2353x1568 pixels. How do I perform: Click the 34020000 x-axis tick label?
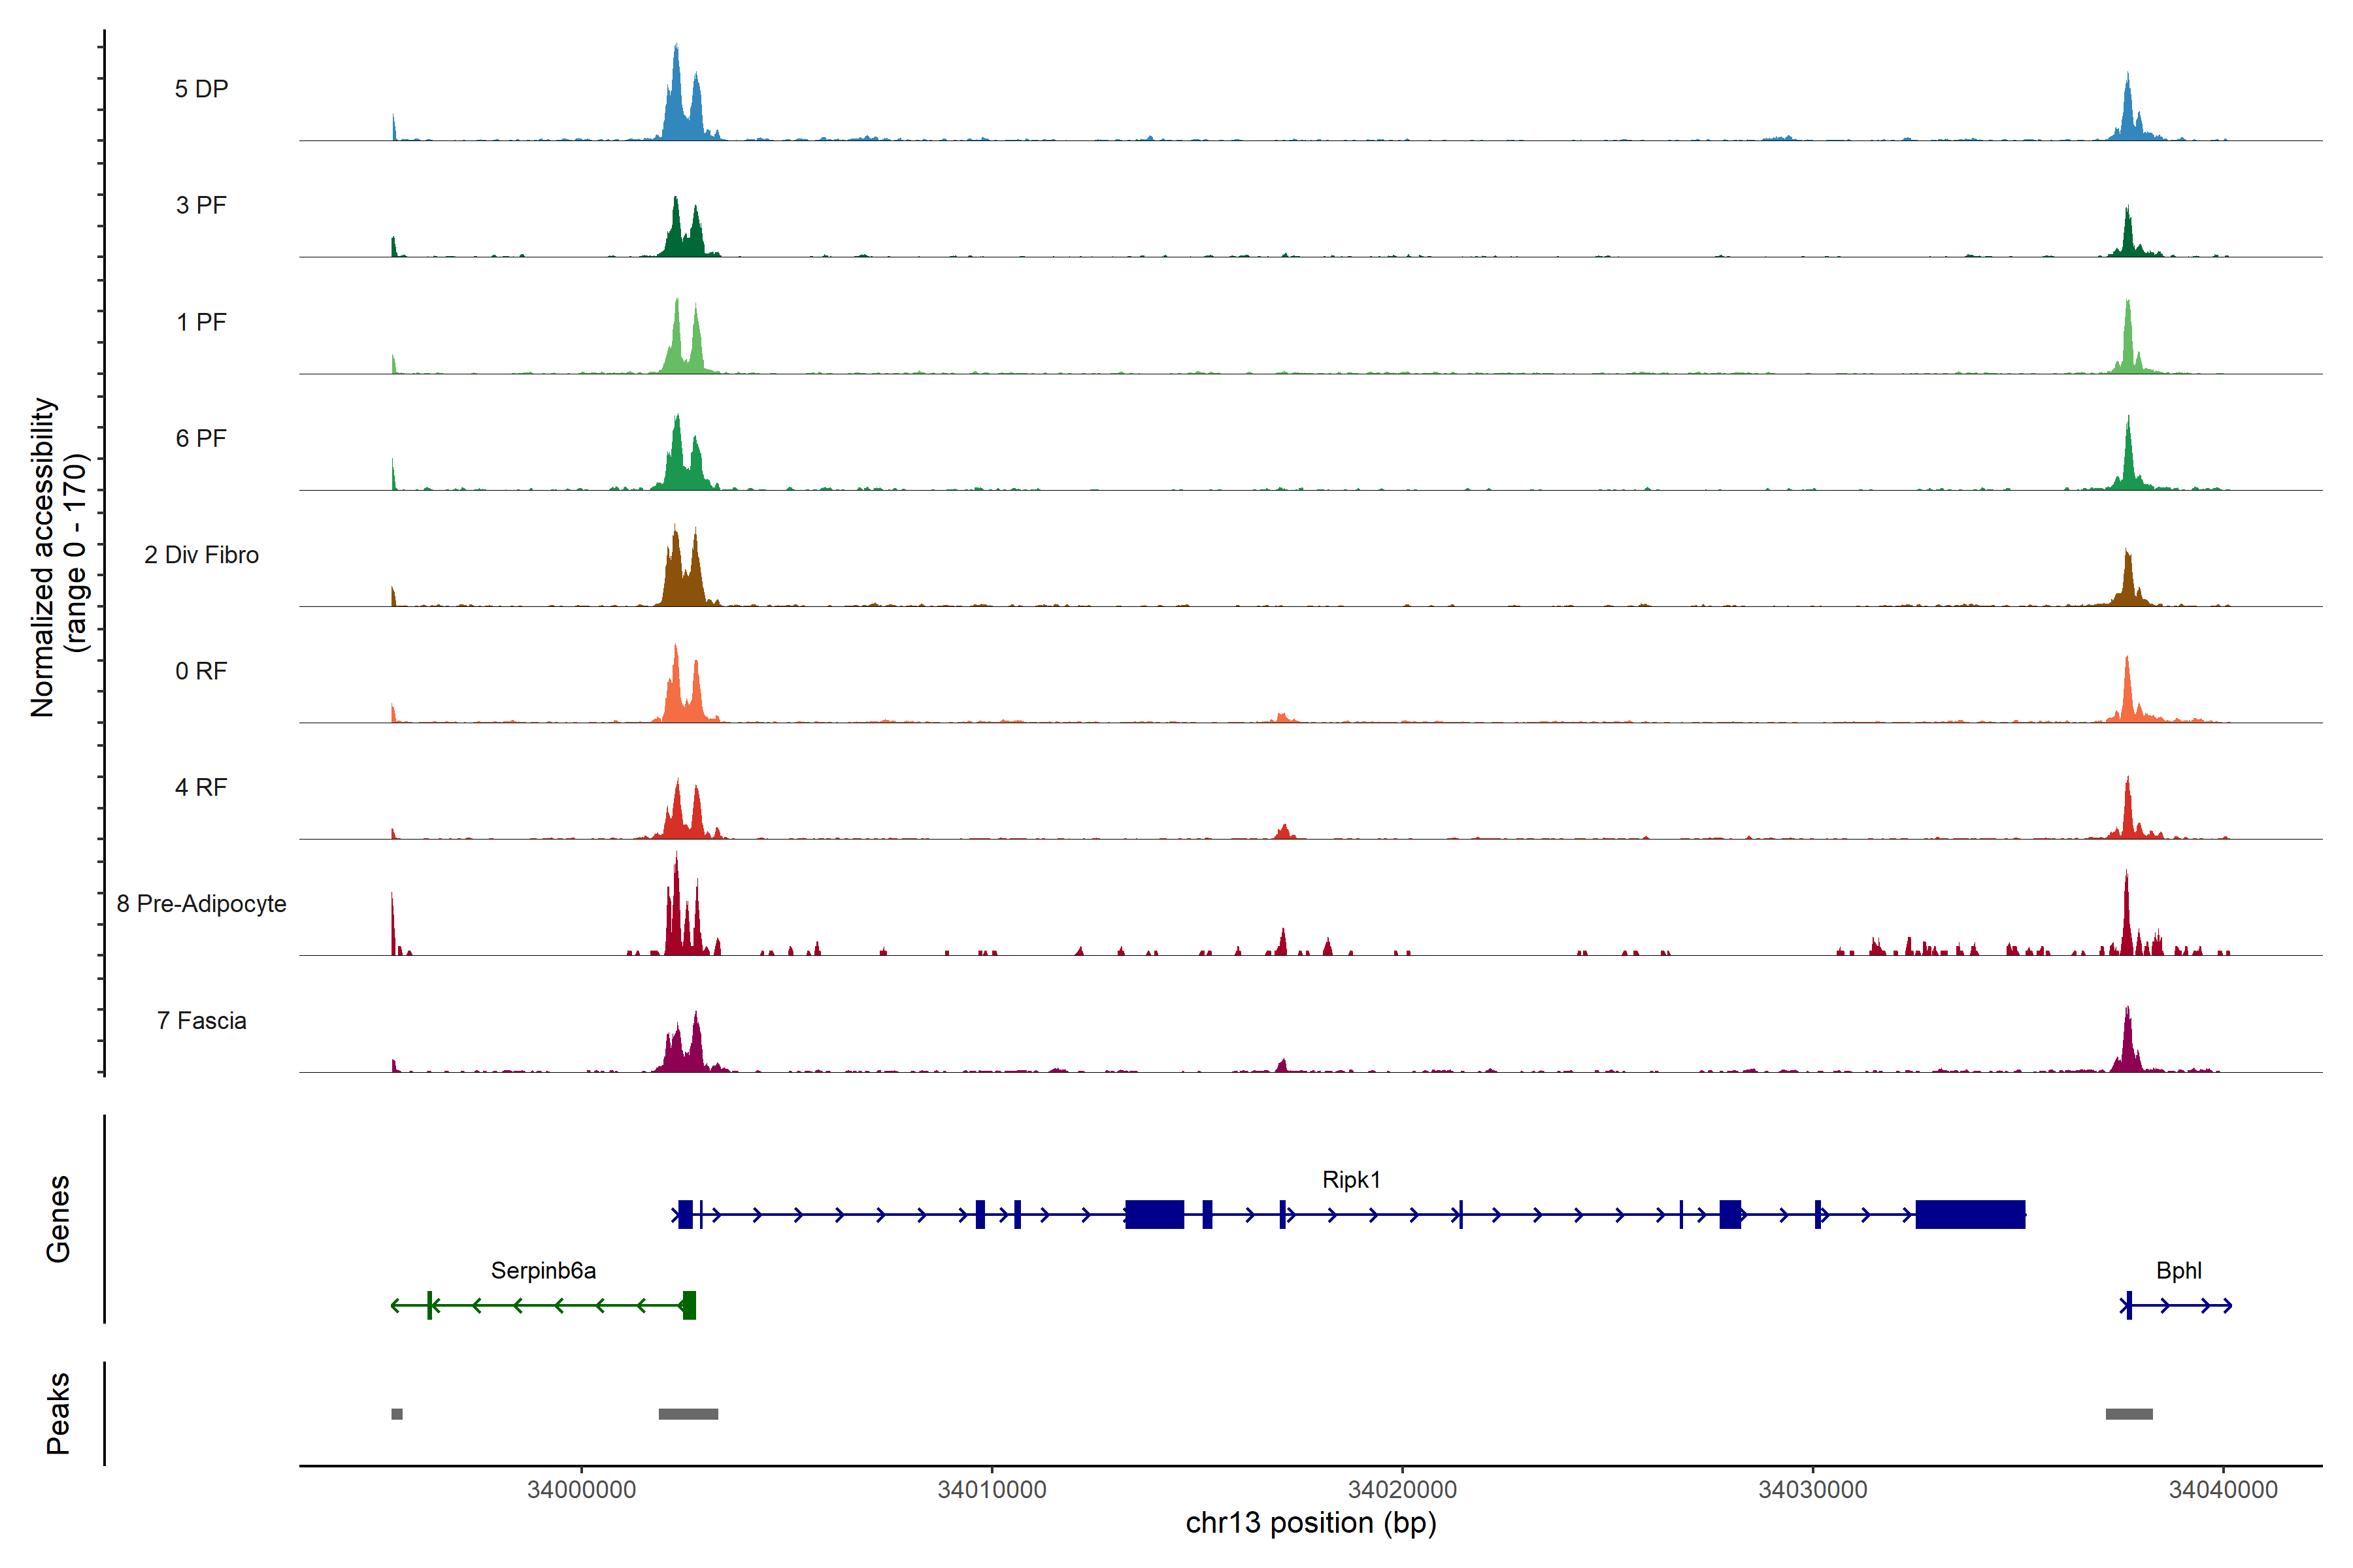[1403, 1490]
